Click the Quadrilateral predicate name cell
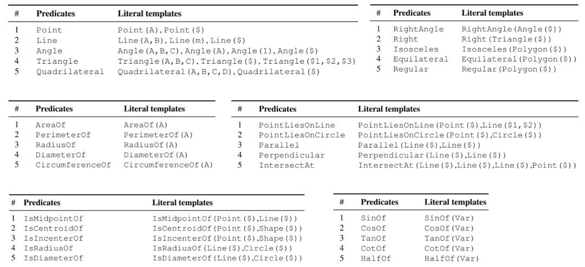Screen dimensions: 585x267 point(70,72)
